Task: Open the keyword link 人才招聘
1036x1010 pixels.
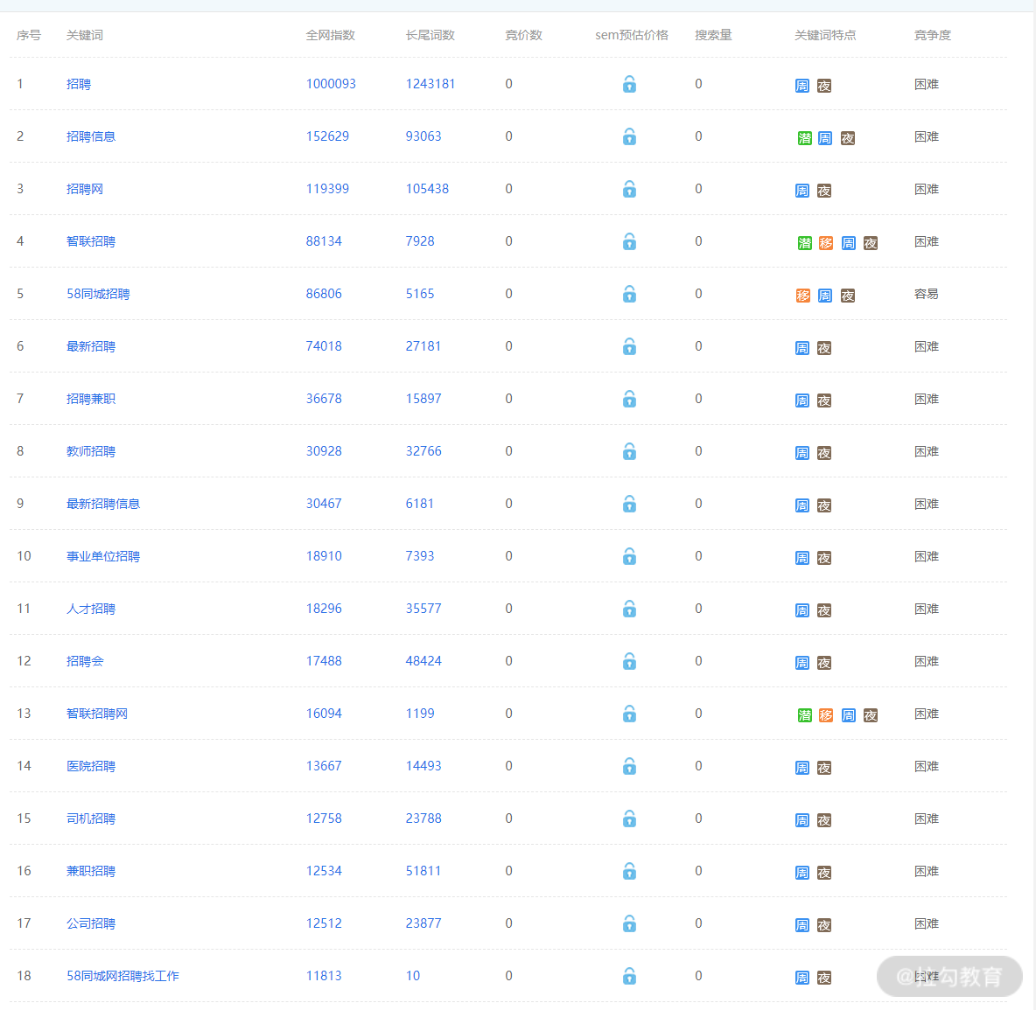Action: (91, 609)
